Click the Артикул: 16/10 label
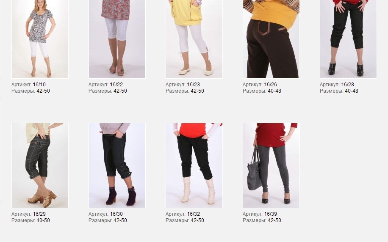This screenshot has width=388, height=242. tap(28, 85)
